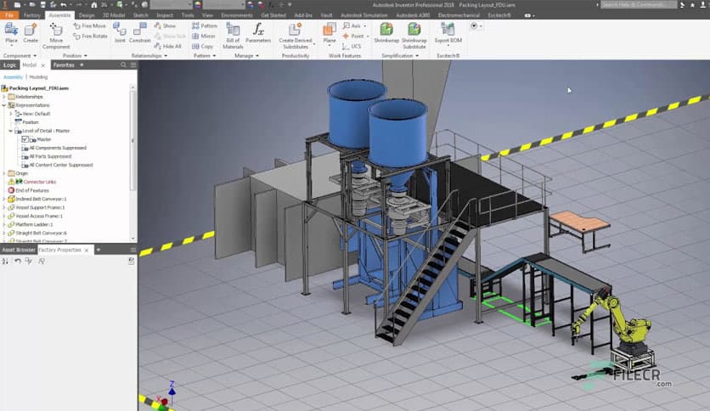Viewport: 710px width, 411px height.
Task: Select the Constrain tool
Action: coord(140,32)
